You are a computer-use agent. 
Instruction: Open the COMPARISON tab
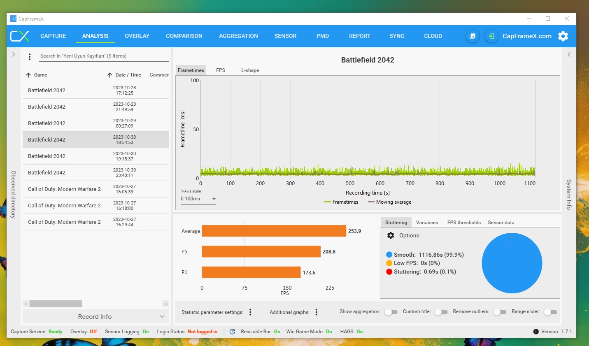pos(184,36)
